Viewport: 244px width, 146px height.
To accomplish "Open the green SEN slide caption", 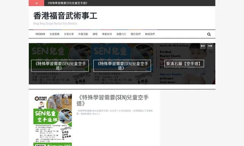I will [60, 66].
